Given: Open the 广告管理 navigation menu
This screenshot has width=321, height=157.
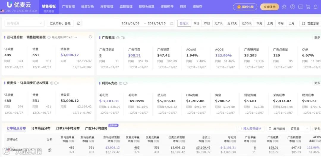Looking at the screenshot, I should [68, 6].
